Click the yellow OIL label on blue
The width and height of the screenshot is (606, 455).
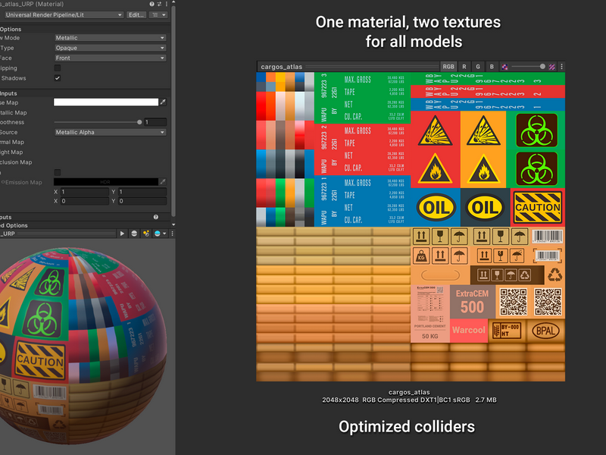pos(436,208)
